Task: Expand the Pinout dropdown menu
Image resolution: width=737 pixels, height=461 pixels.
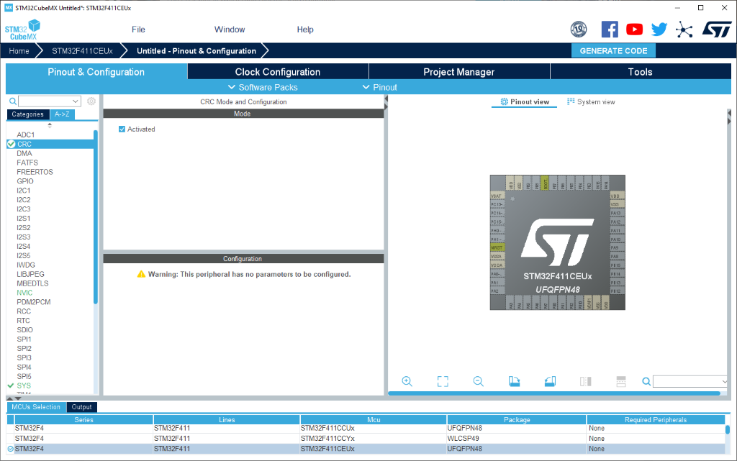Action: tap(380, 87)
